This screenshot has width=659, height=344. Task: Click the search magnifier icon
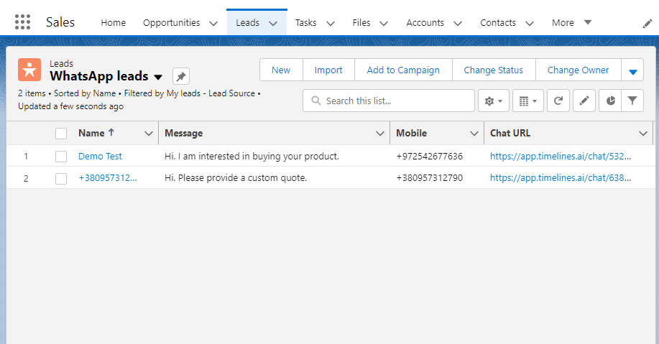pos(316,101)
